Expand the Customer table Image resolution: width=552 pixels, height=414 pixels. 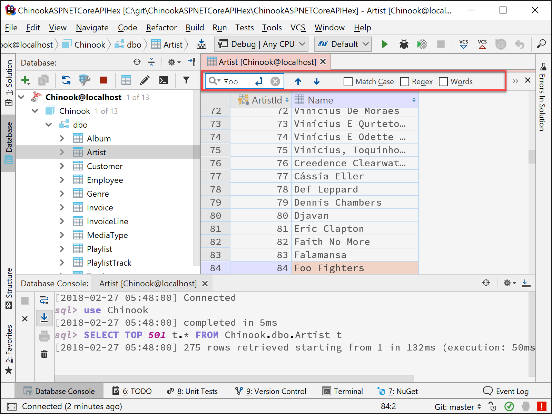[x=62, y=166]
